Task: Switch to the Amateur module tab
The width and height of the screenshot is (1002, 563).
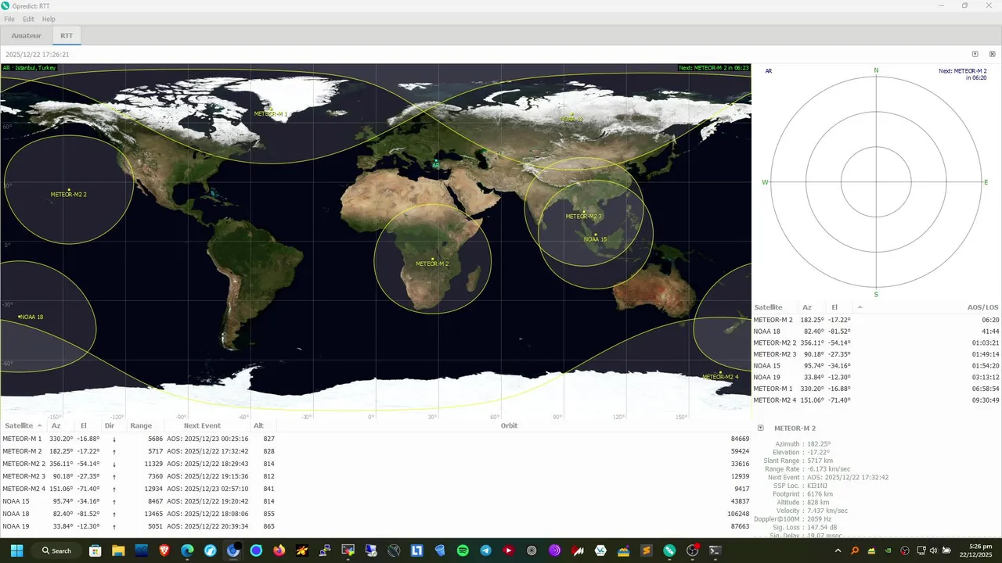Action: tap(26, 36)
